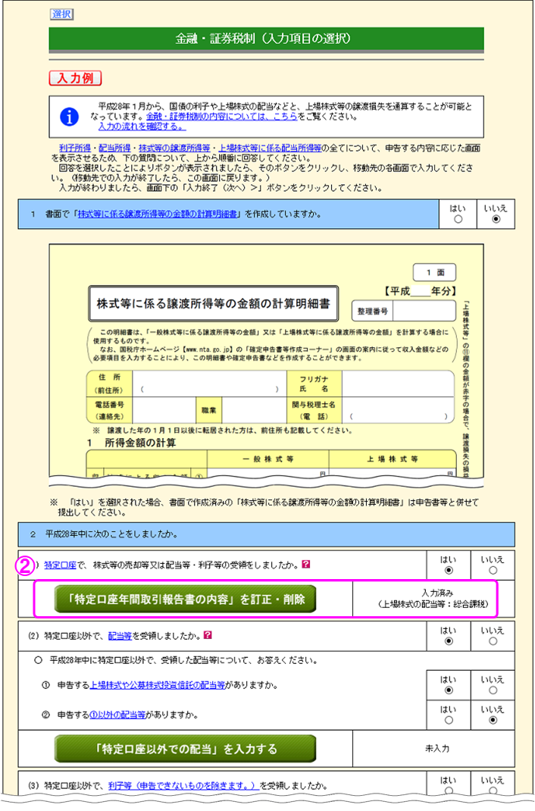This screenshot has height=811, width=535.
Task: Click help icon beside 特定口座 question (1)
Action: pyautogui.click(x=306, y=564)
